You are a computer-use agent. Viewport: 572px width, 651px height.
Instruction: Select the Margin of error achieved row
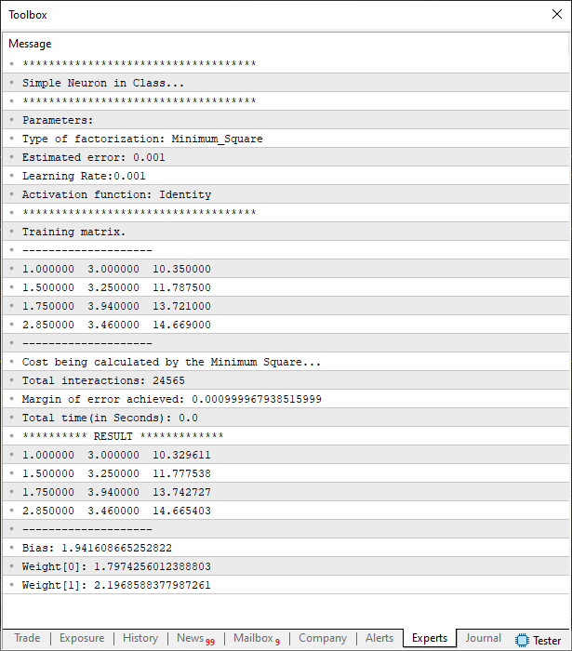click(x=172, y=399)
